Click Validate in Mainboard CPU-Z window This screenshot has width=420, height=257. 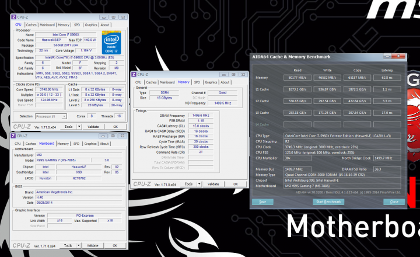[x=92, y=245]
